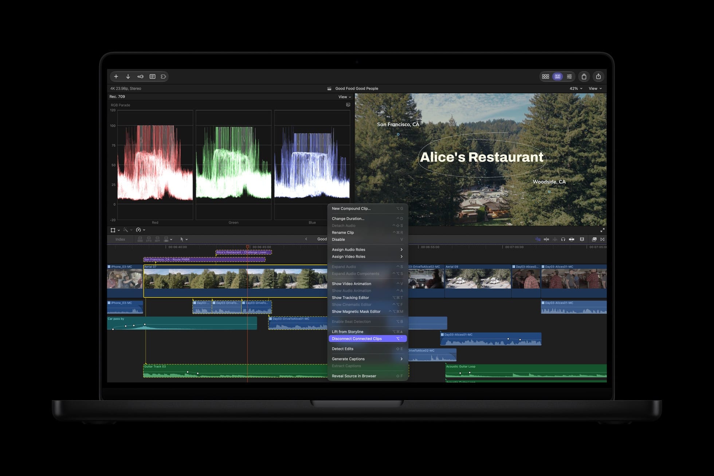The width and height of the screenshot is (714, 476).
Task: Click the tag-shaped icon in top toolbar
Action: (163, 76)
